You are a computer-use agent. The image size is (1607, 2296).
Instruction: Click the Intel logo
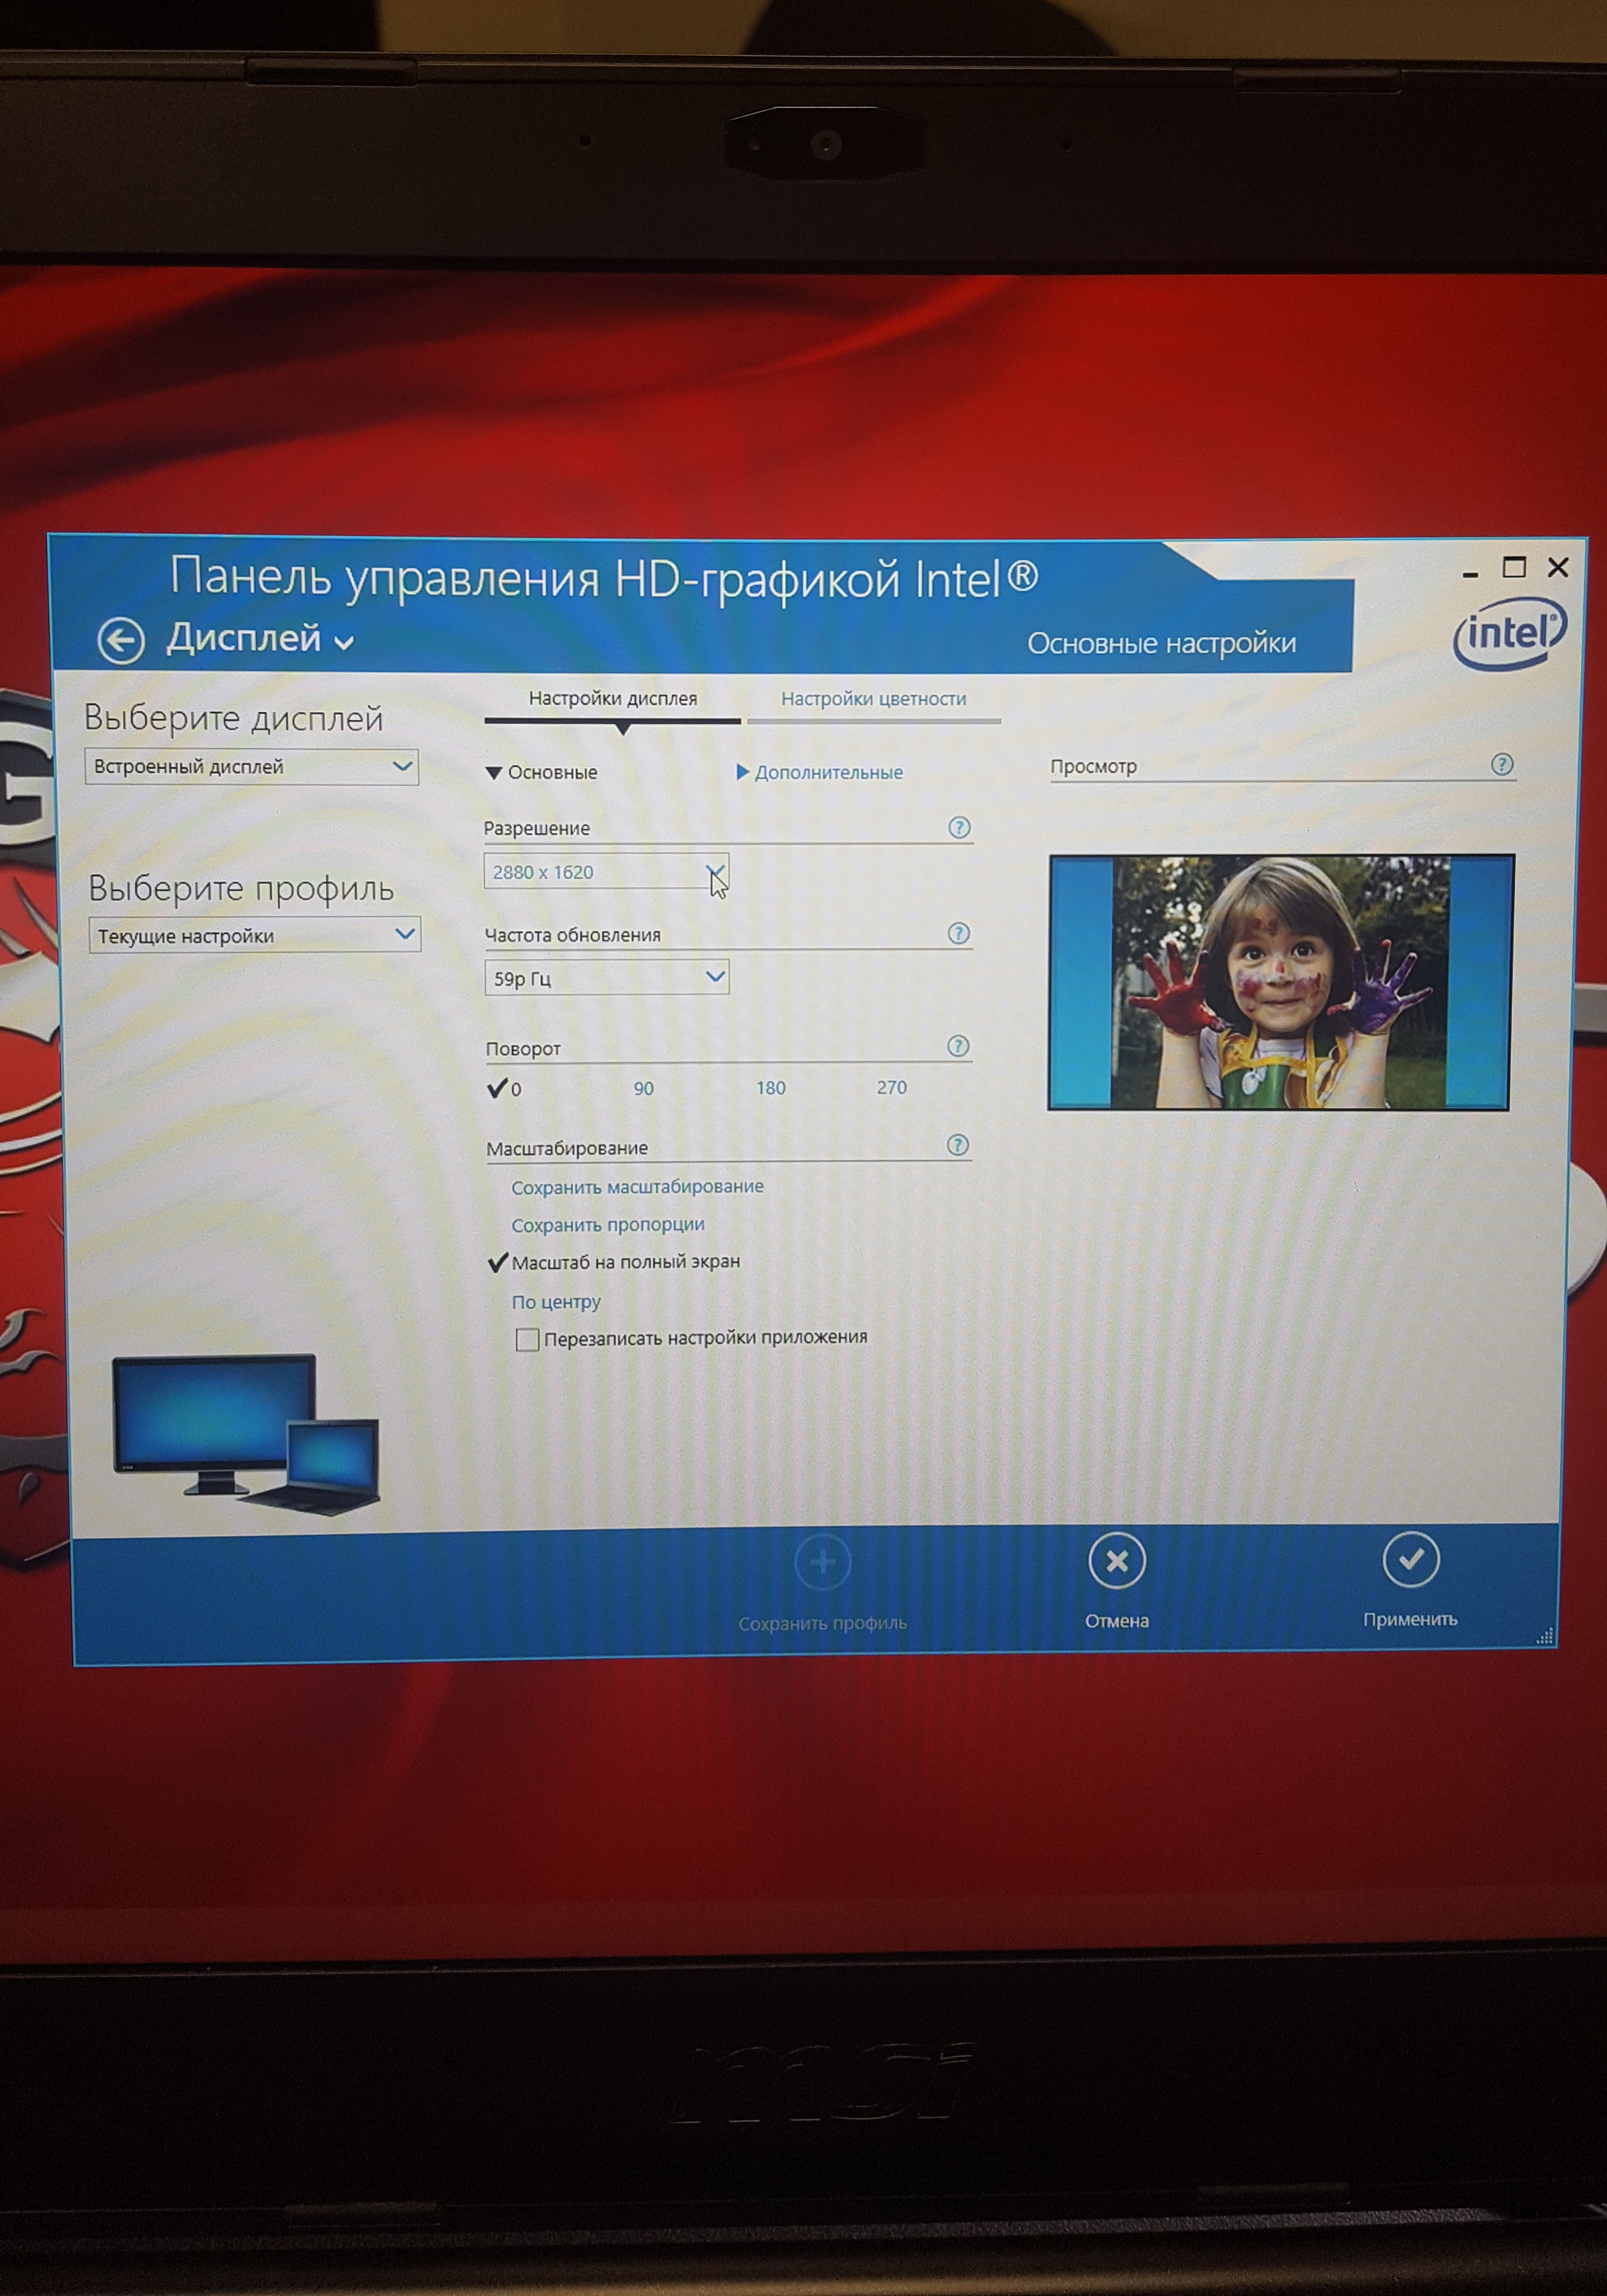pos(1509,633)
